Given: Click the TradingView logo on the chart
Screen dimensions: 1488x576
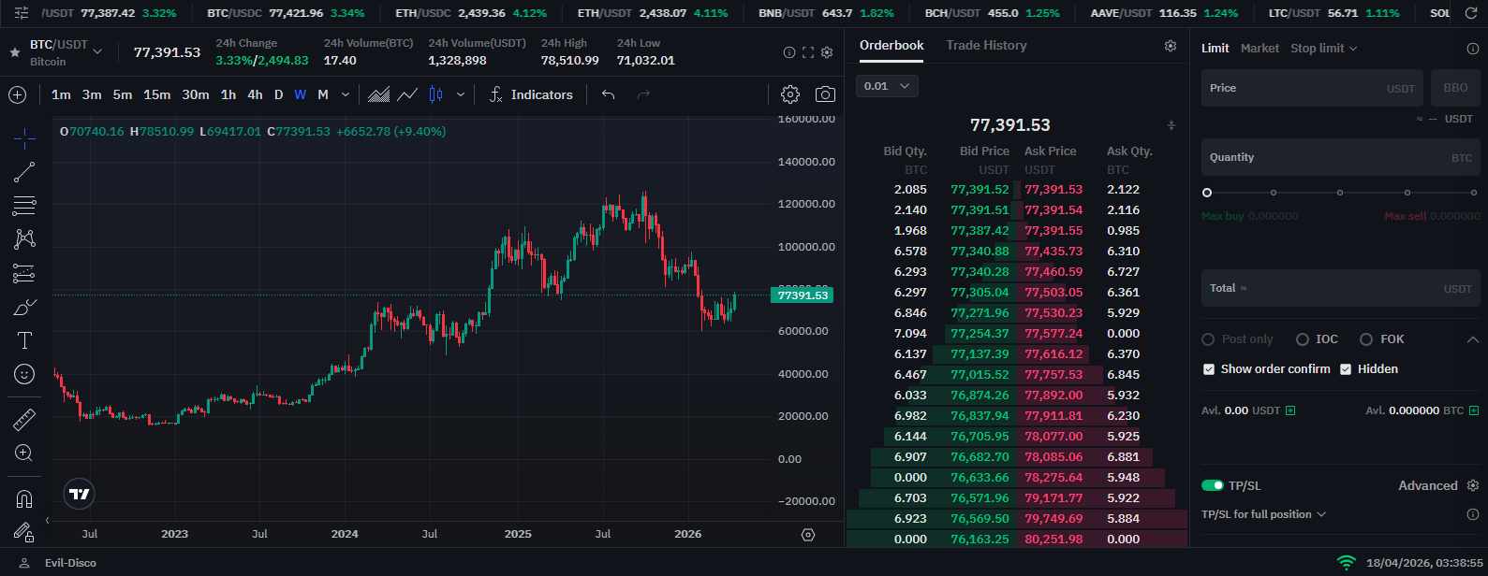Looking at the screenshot, I should click(x=80, y=495).
